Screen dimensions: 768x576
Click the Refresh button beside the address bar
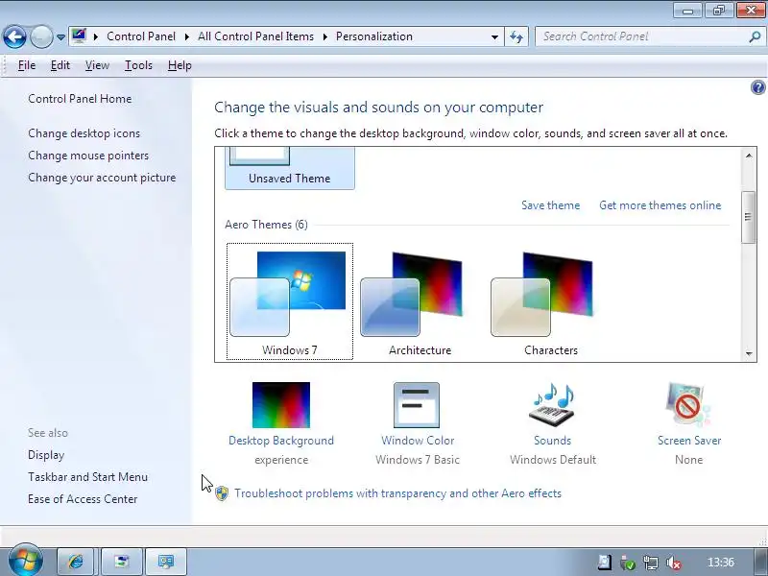point(516,36)
